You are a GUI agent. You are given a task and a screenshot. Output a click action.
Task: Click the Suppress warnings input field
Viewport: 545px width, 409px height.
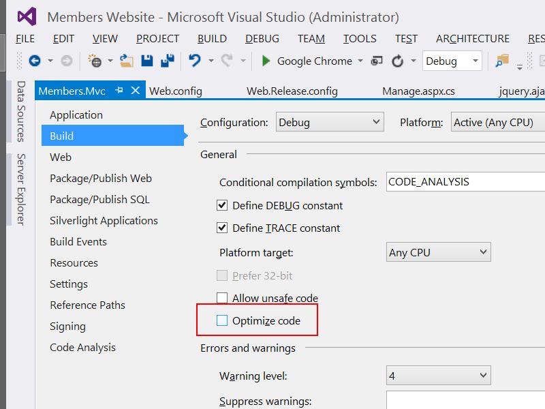[465, 400]
